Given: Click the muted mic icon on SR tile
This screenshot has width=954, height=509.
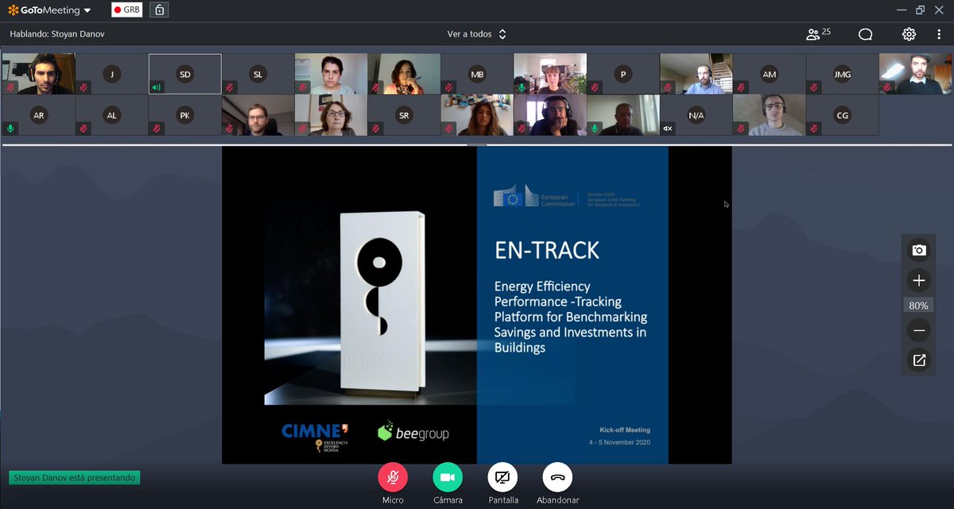Looking at the screenshot, I should [x=375, y=129].
